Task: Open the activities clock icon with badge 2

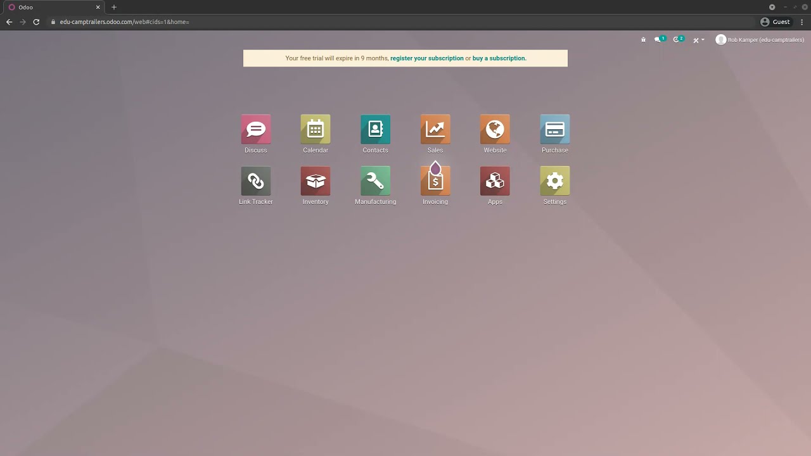Action: (x=678, y=39)
